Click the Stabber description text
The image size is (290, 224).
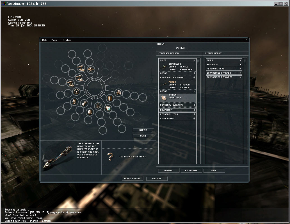click(x=88, y=151)
